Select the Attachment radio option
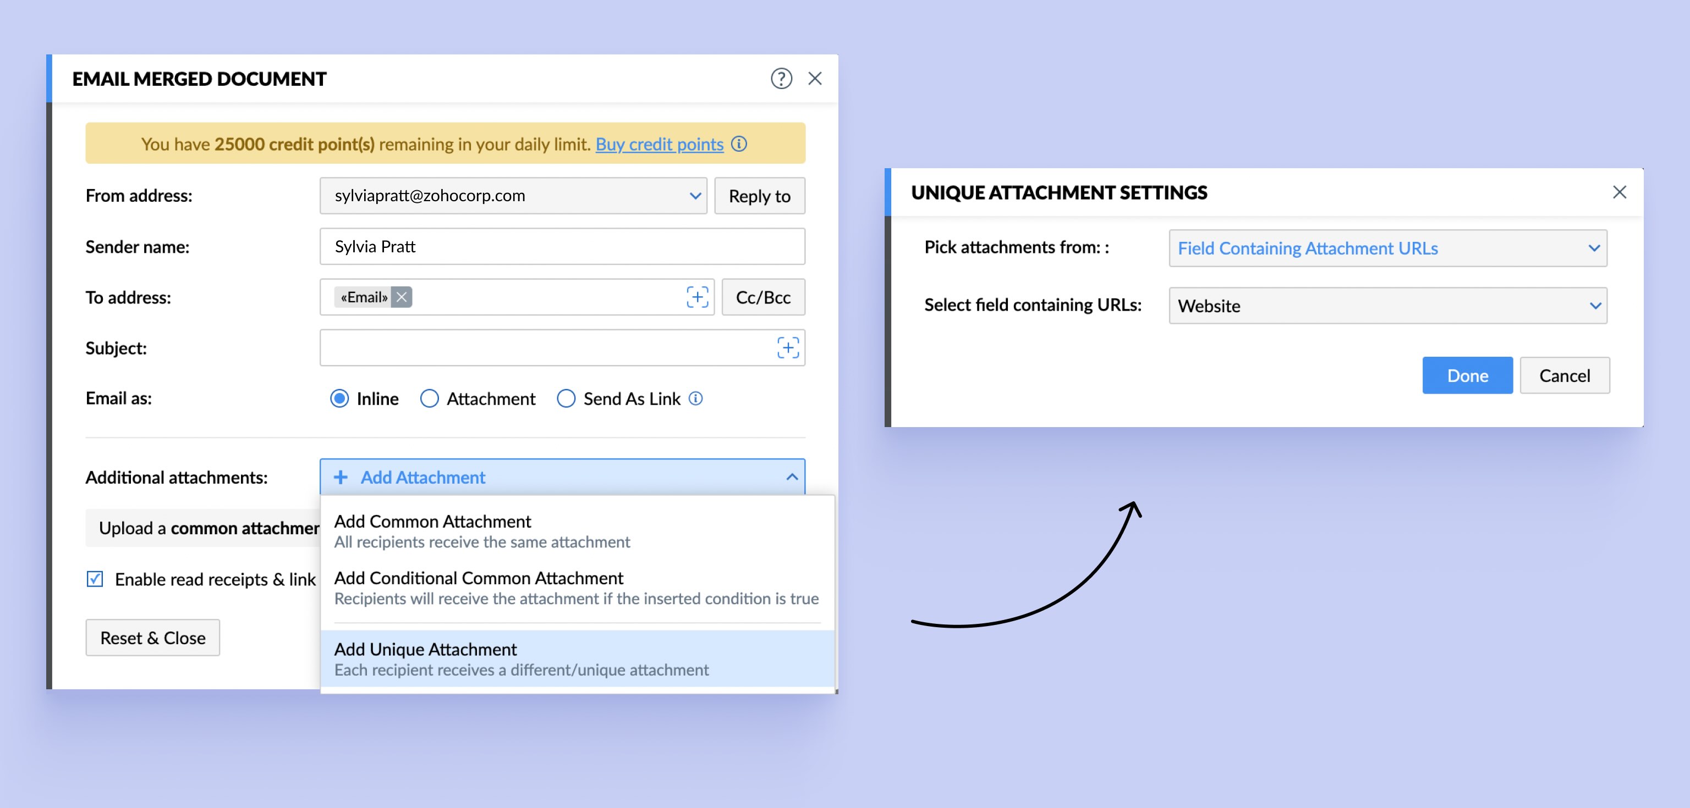The width and height of the screenshot is (1690, 808). (429, 399)
